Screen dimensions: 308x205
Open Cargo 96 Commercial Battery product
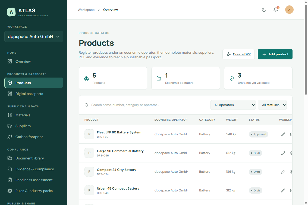click(120, 151)
